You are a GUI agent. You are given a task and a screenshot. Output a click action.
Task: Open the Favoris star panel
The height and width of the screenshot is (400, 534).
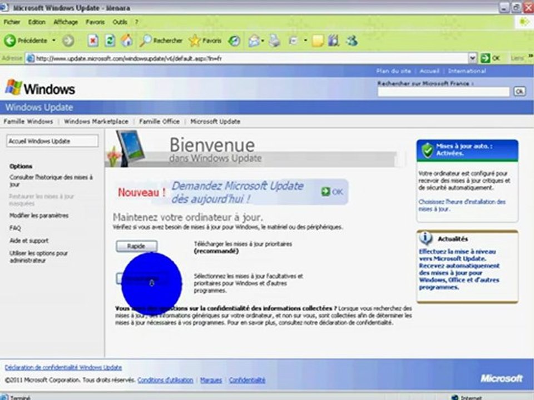click(x=205, y=41)
